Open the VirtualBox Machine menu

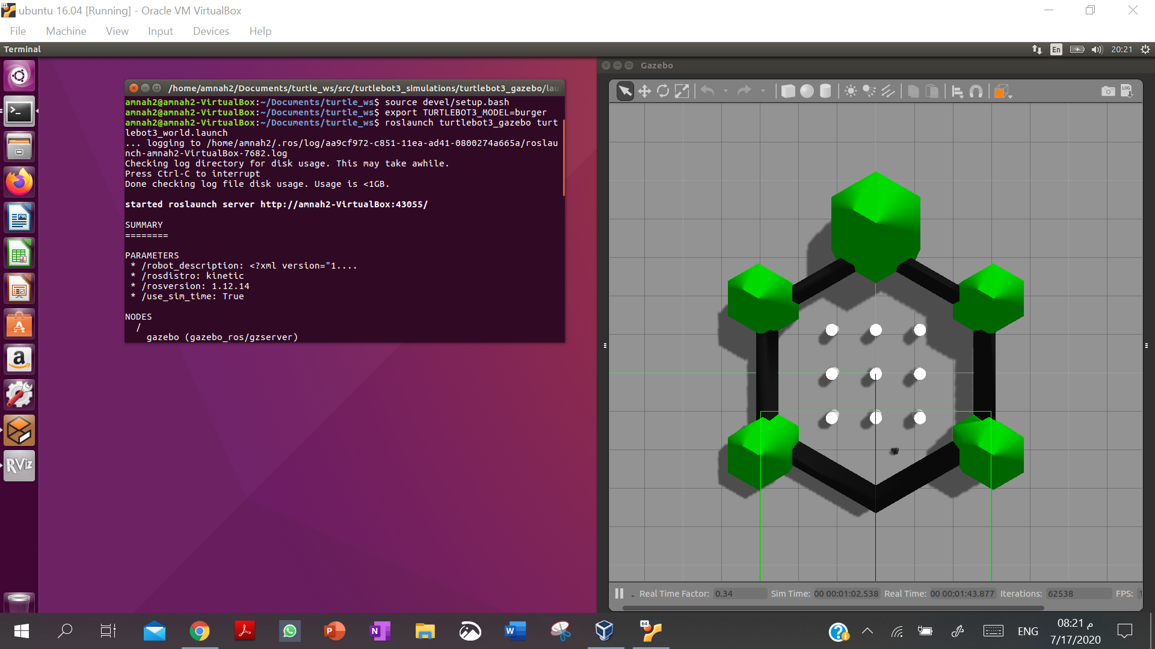pyautogui.click(x=66, y=31)
